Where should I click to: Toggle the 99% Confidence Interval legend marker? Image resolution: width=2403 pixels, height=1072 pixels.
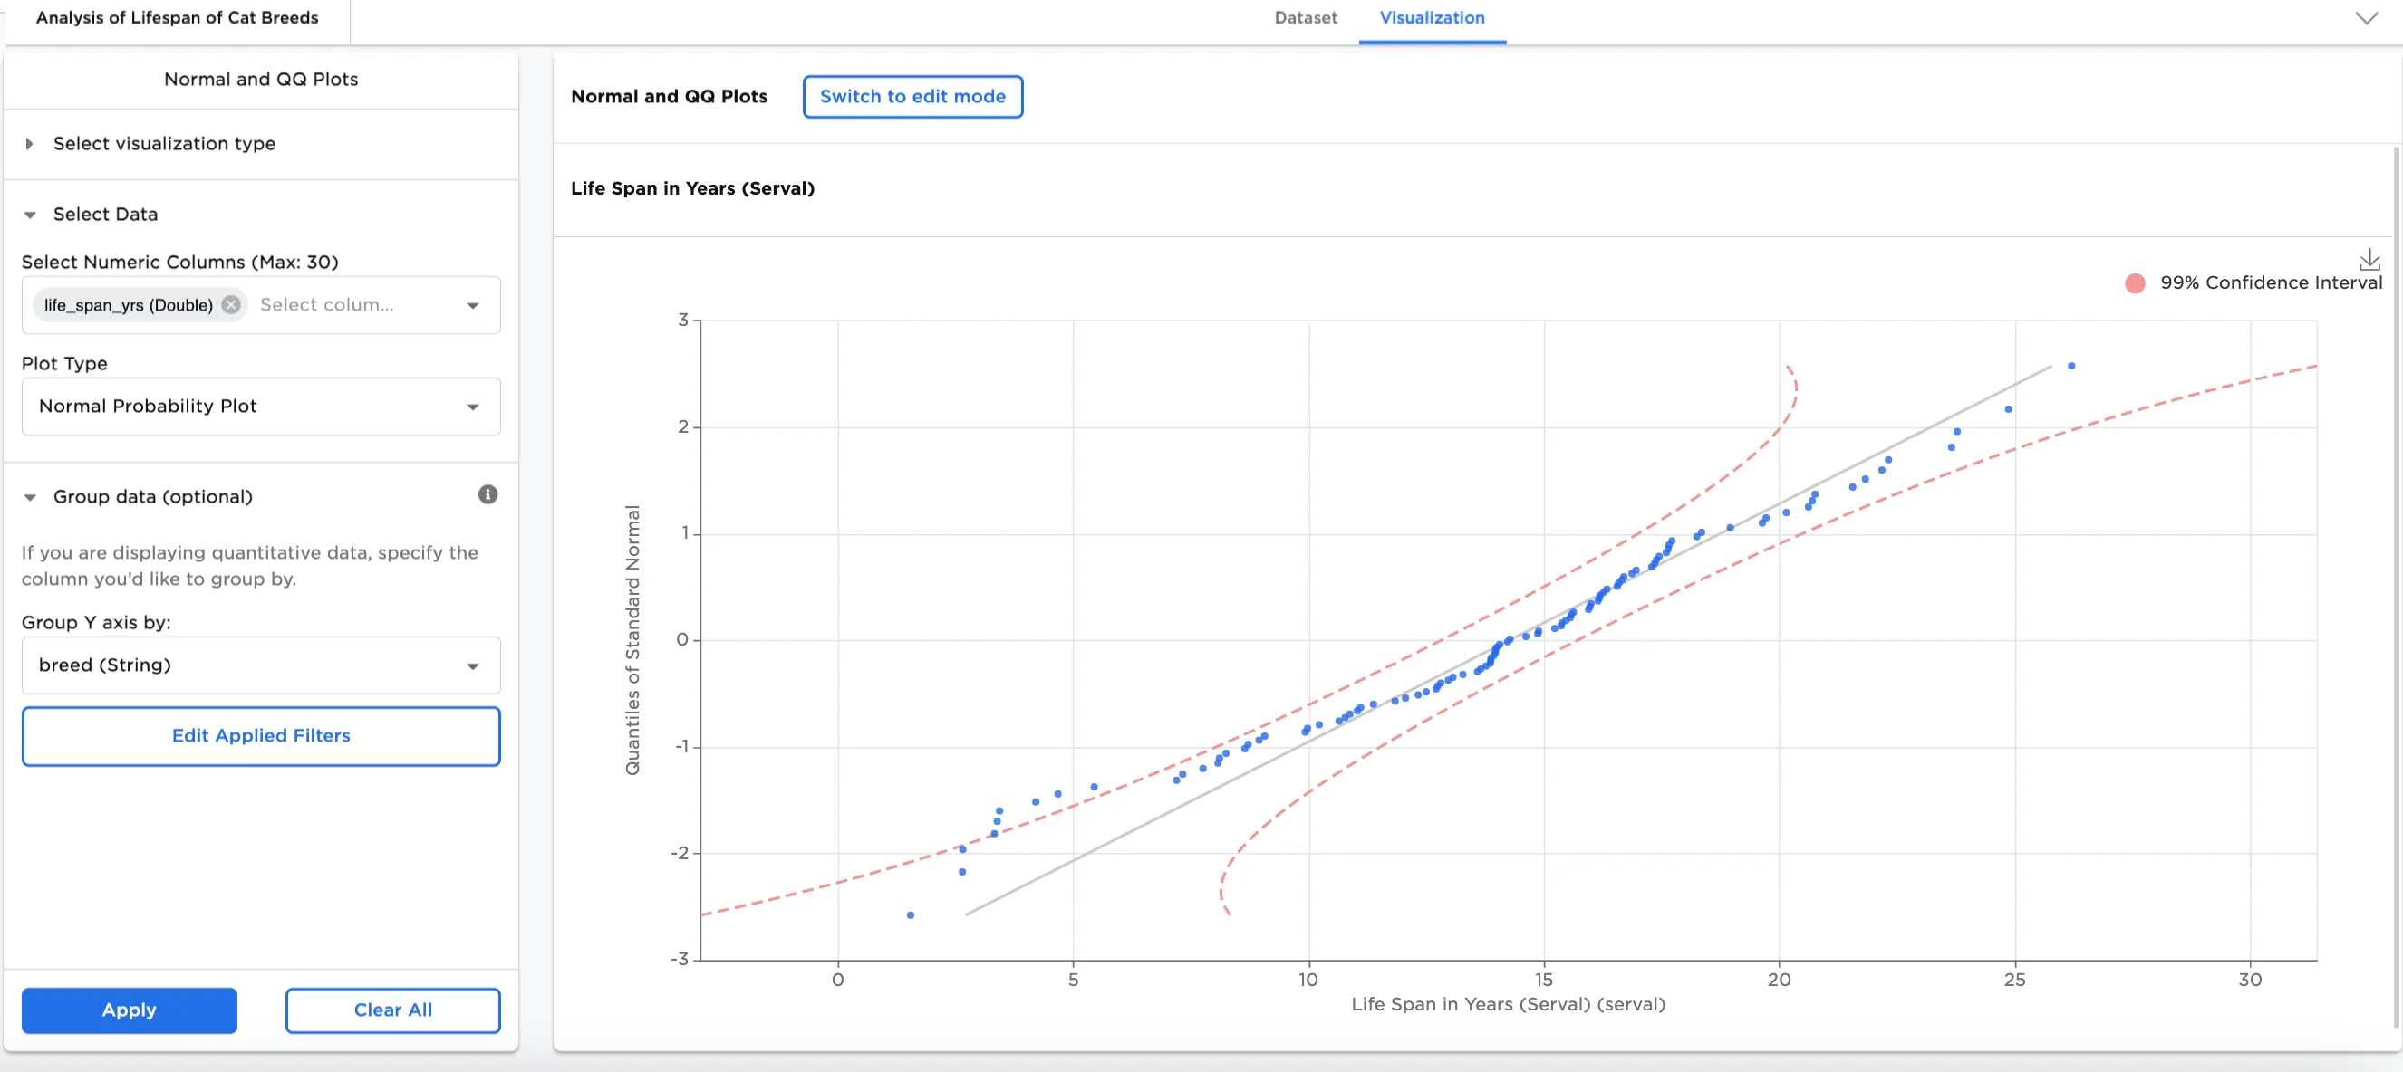click(x=2135, y=283)
